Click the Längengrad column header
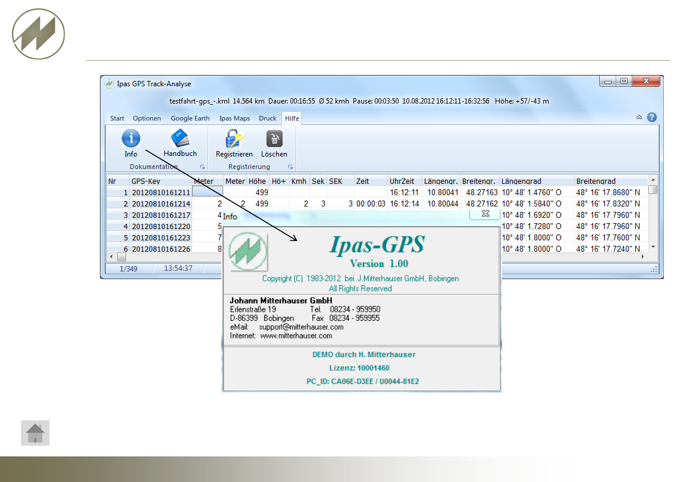 [536, 181]
